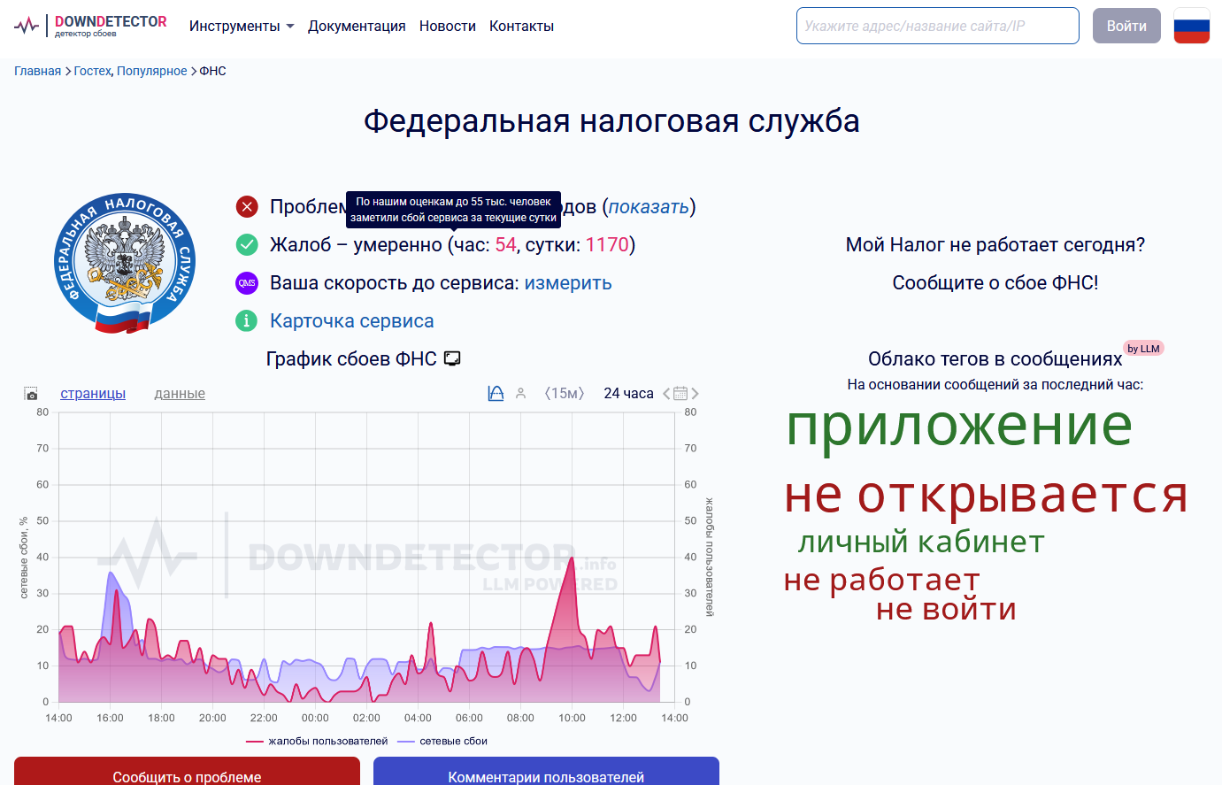Click the green info icon beside Карточка сервиса
Viewport: 1222px width, 785px height.
[x=247, y=321]
